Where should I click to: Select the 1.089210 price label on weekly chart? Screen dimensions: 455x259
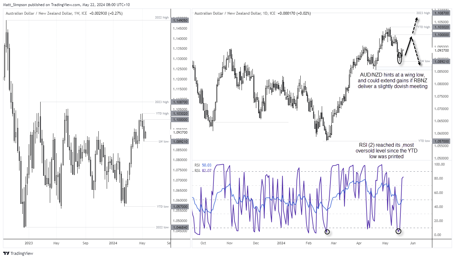pos(180,142)
